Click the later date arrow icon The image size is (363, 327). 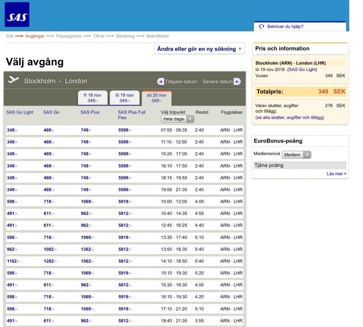(x=237, y=81)
